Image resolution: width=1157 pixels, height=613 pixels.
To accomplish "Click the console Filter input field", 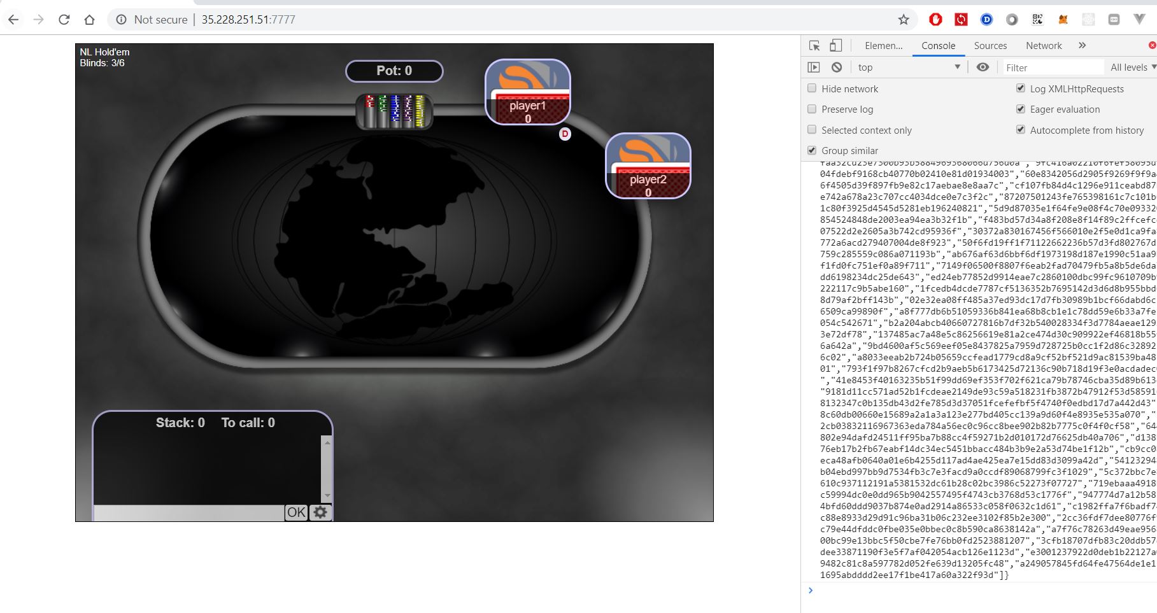I will (x=1052, y=67).
